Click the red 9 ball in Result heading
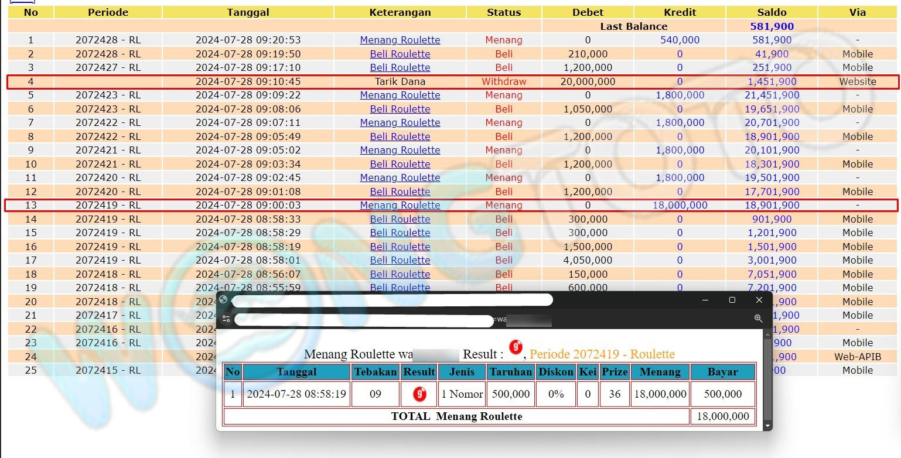The image size is (901, 458). (516, 347)
